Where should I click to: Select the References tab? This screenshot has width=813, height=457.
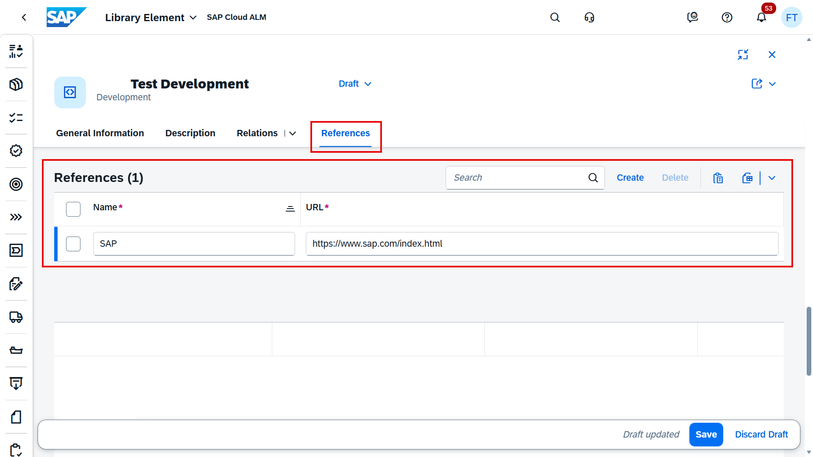pyautogui.click(x=346, y=133)
